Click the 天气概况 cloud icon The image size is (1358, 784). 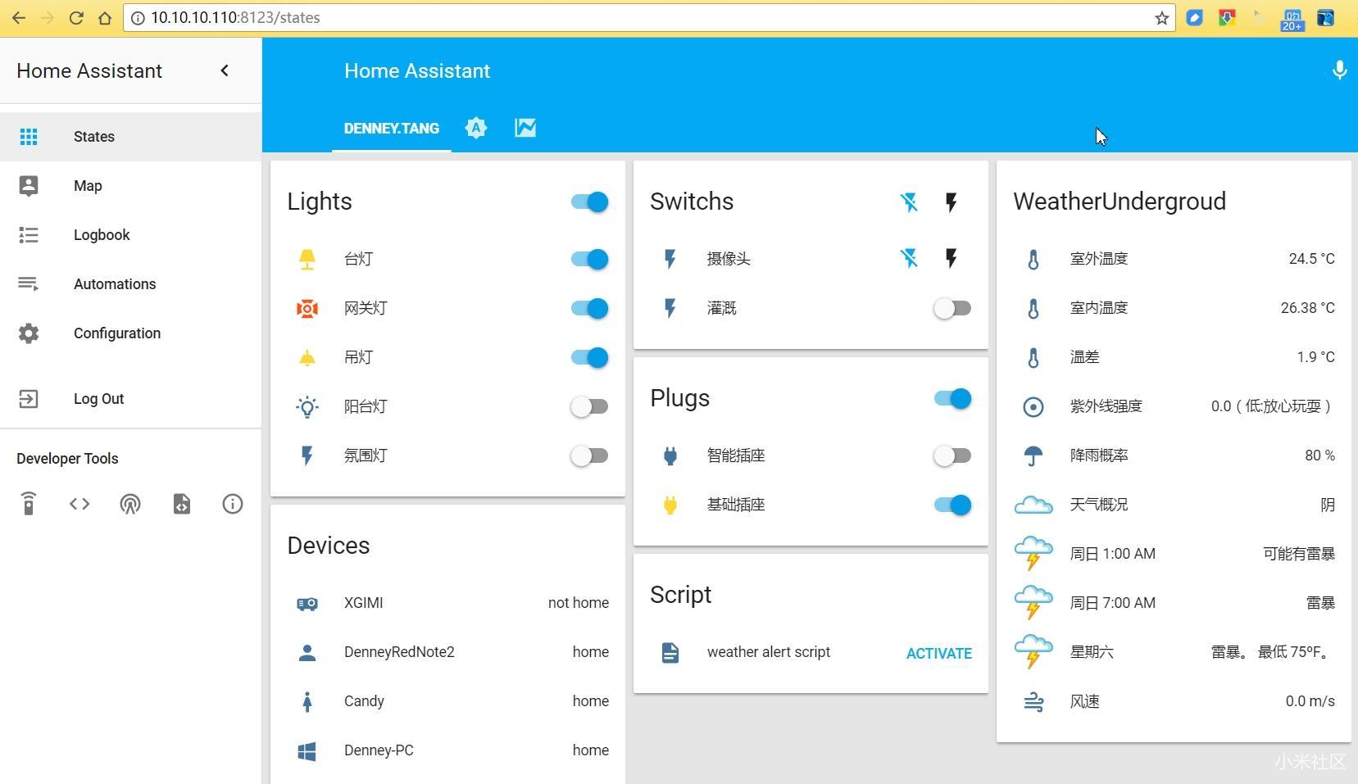[1033, 505]
